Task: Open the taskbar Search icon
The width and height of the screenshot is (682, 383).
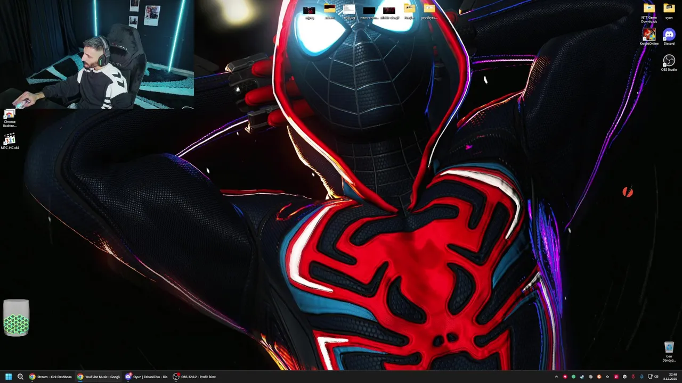Action: pos(20,377)
